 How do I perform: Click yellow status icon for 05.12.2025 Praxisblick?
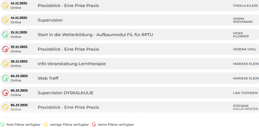(x=5, y=107)
